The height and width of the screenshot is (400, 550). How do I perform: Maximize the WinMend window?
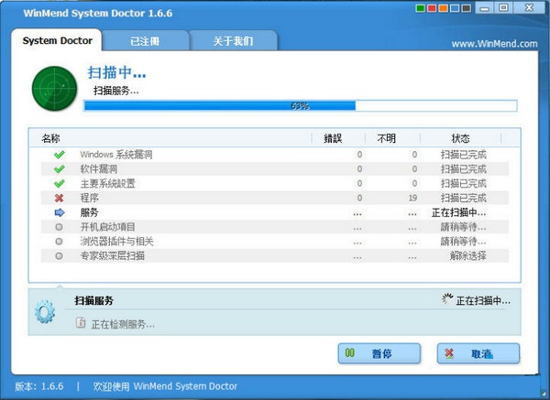pyautogui.click(x=503, y=7)
